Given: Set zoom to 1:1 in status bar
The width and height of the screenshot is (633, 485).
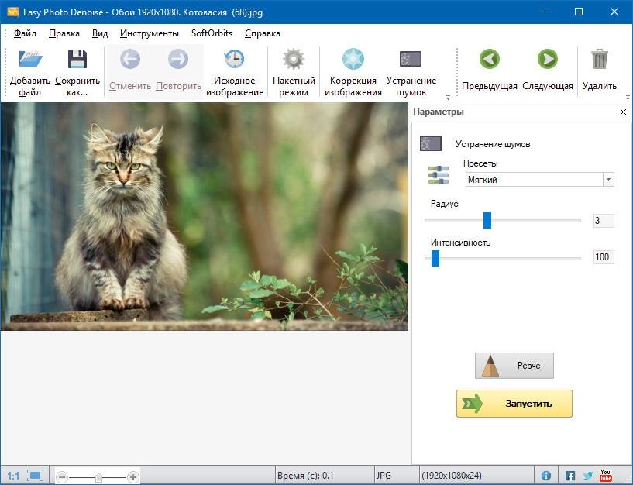Looking at the screenshot, I should pyautogui.click(x=13, y=476).
